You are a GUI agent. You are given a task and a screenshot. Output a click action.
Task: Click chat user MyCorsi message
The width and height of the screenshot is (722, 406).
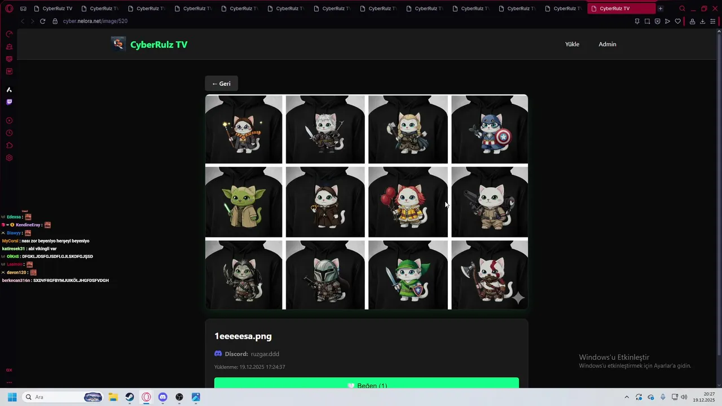[46, 241]
